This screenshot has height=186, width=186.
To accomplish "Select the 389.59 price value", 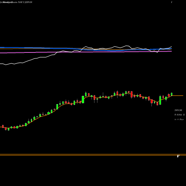I will pyautogui.click(x=178, y=110).
